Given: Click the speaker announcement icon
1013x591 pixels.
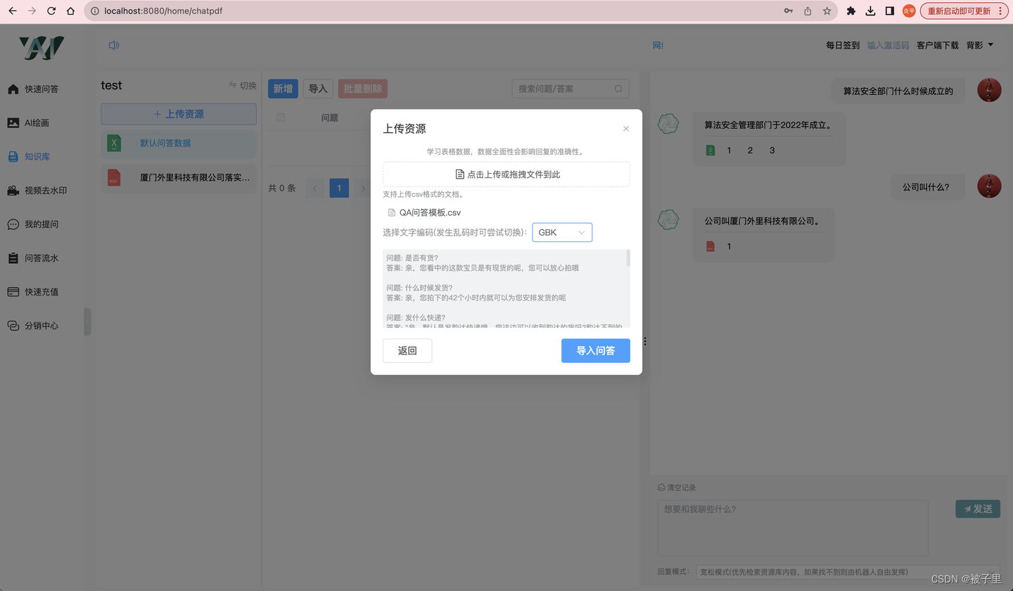Looking at the screenshot, I should point(114,45).
